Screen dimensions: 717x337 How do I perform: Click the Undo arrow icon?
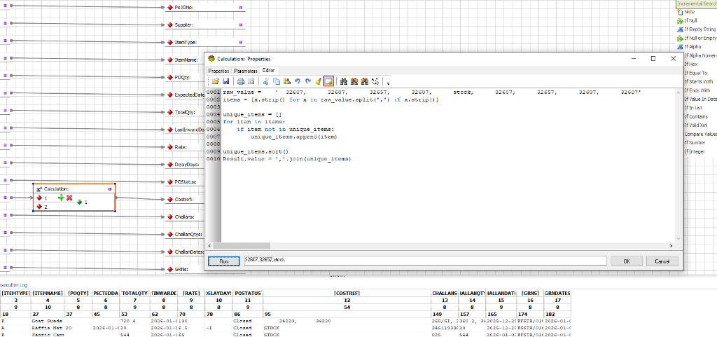tap(297, 81)
